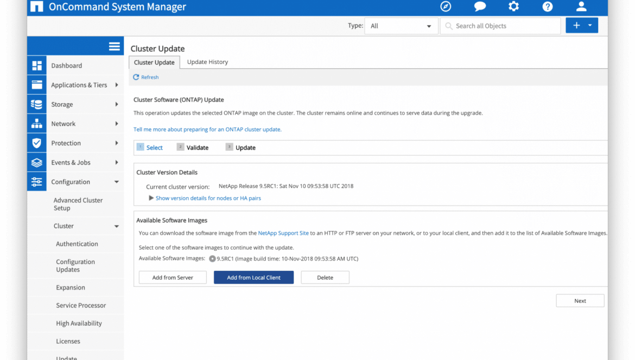
Task: Click the Add from Server button
Action: click(173, 277)
